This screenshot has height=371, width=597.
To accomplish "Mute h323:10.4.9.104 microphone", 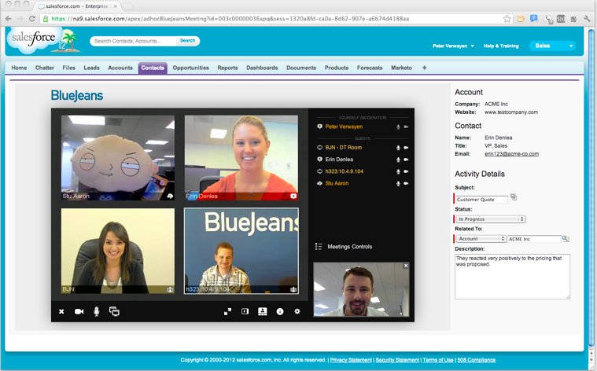I will [398, 171].
